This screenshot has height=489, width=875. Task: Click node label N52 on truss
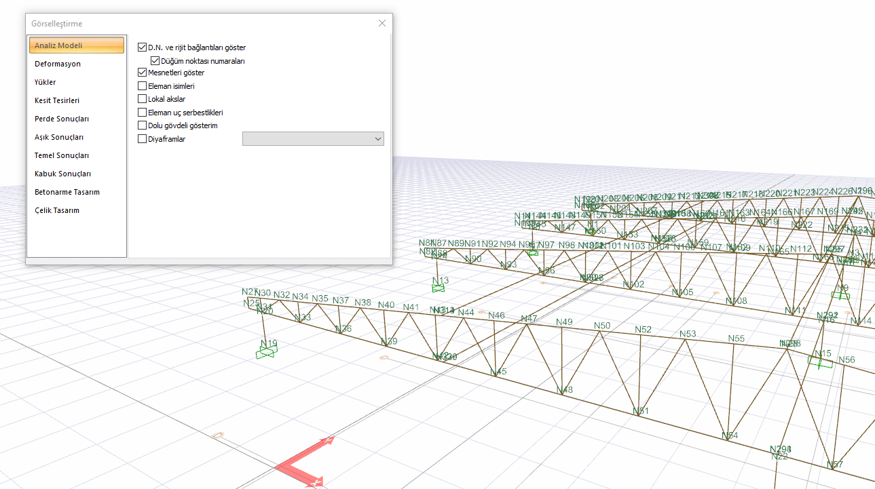[643, 330]
